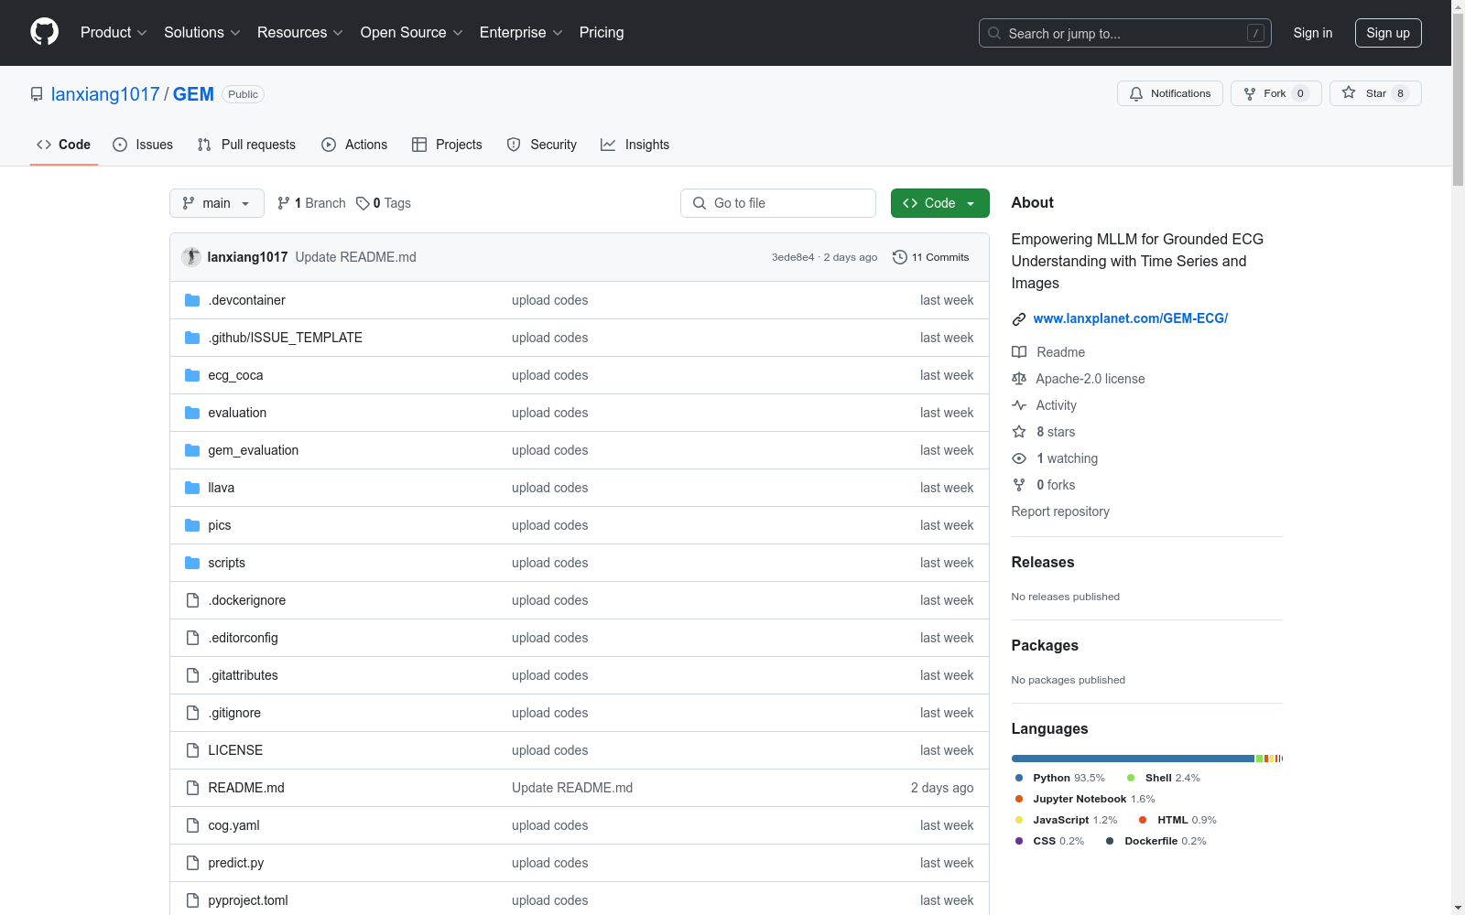The image size is (1465, 915).
Task: Click the search magnifier icon in header
Action: 994,33
